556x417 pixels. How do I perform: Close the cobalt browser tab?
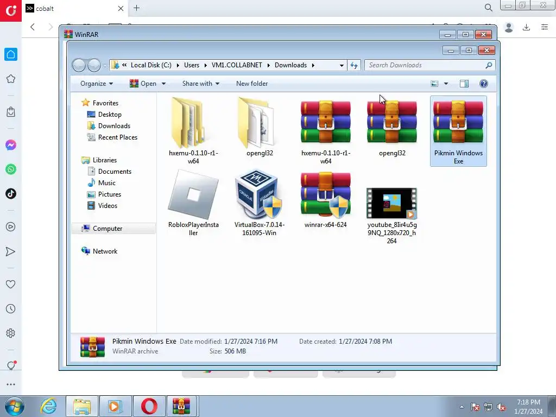coord(121,8)
